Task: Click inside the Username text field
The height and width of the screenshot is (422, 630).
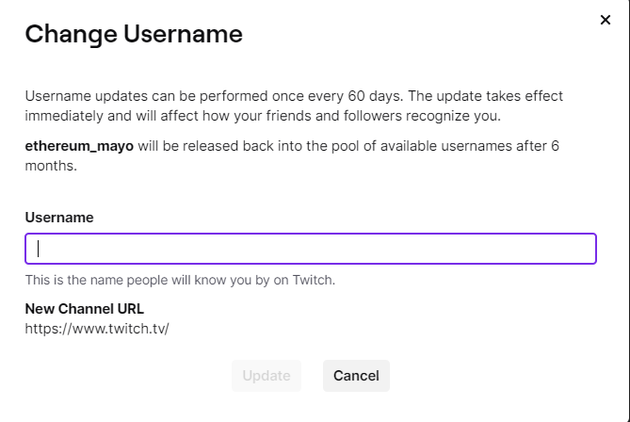Action: pos(311,249)
